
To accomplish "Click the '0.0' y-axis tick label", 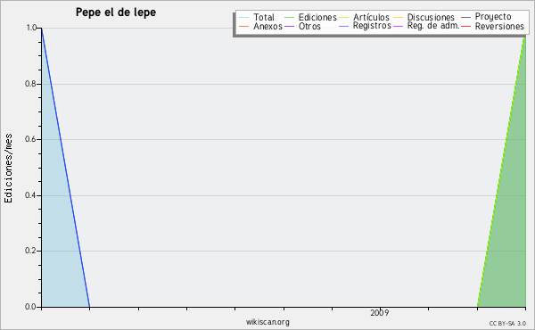I will [30, 307].
